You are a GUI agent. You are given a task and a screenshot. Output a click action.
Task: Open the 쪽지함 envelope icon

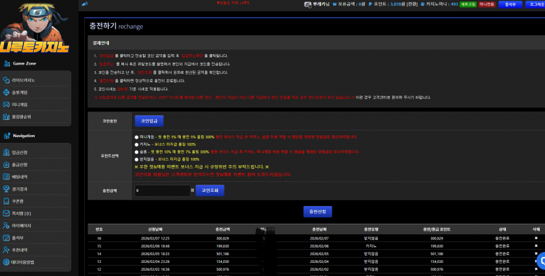6,213
